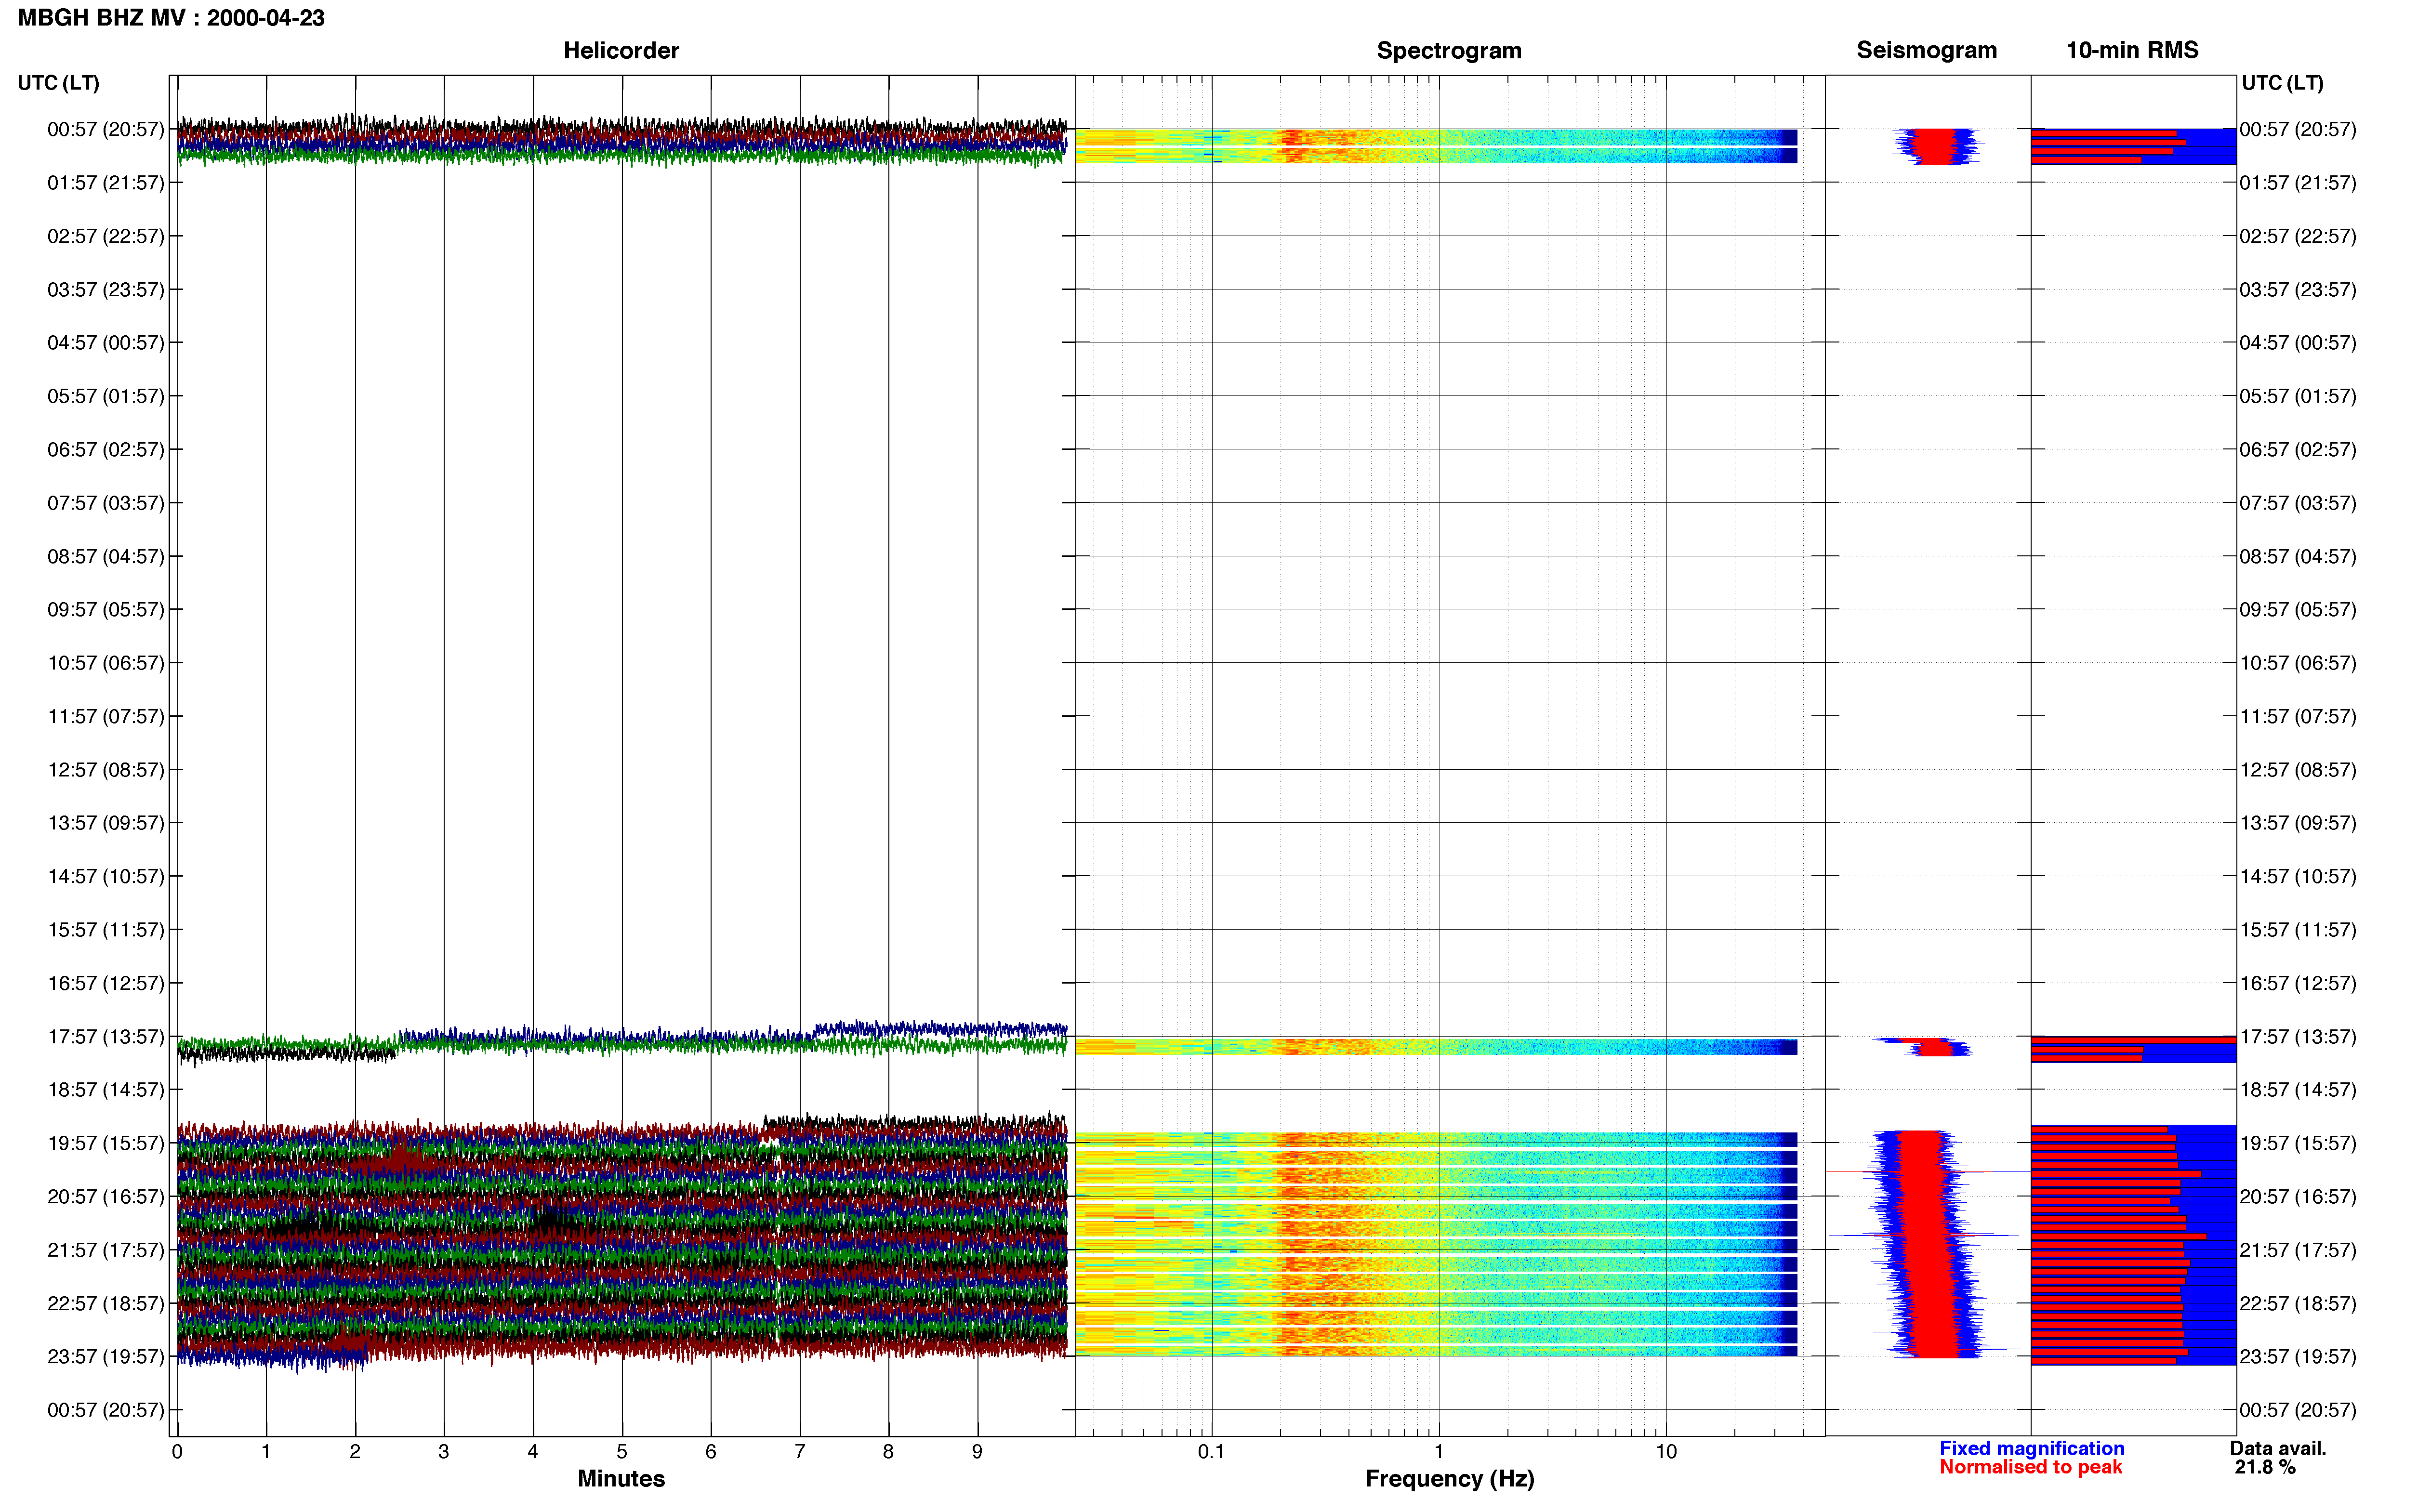Click left time label 11:57 (07:57)
The width and height of the screenshot is (2418, 1512).
pyautogui.click(x=106, y=716)
